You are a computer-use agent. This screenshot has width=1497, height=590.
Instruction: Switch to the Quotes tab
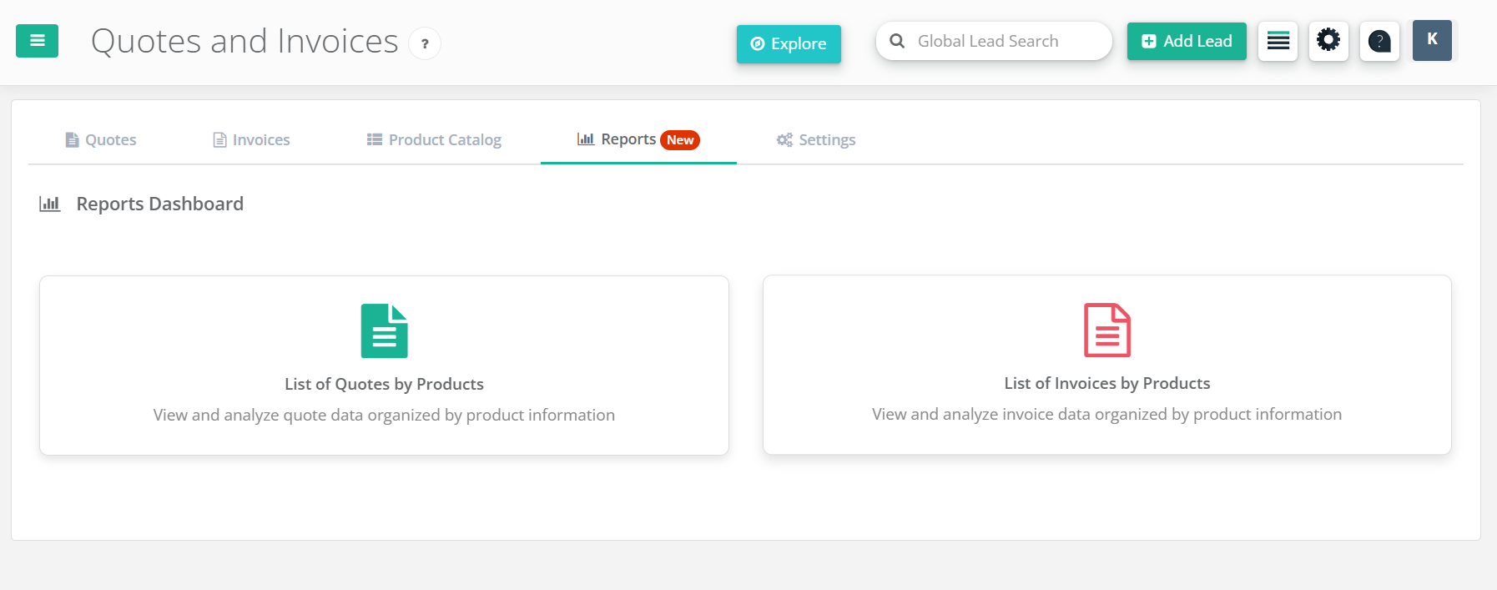(101, 139)
